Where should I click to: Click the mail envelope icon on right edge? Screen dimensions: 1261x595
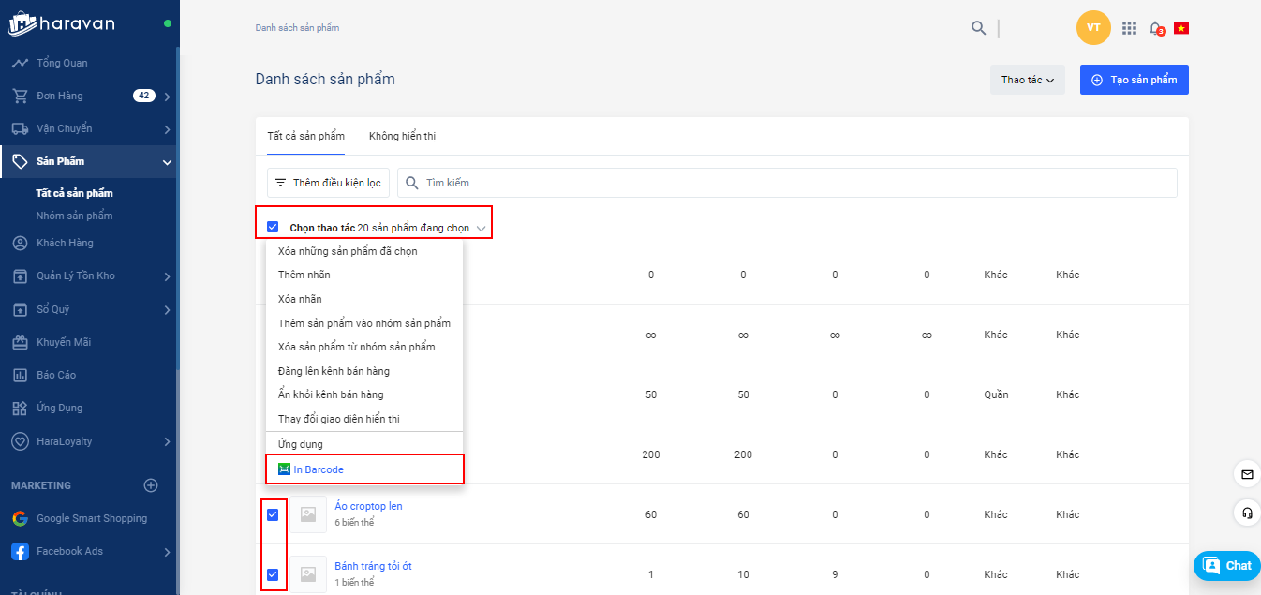pos(1247,475)
